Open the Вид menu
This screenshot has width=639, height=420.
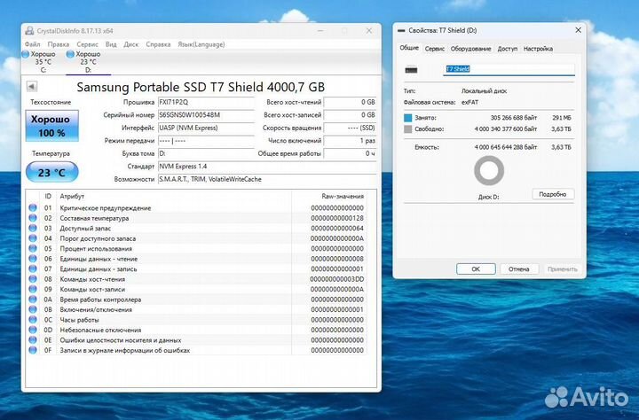[111, 44]
